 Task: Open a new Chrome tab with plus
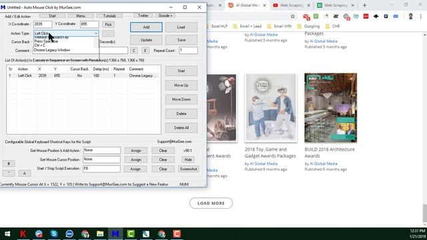pyautogui.click(x=365, y=5)
